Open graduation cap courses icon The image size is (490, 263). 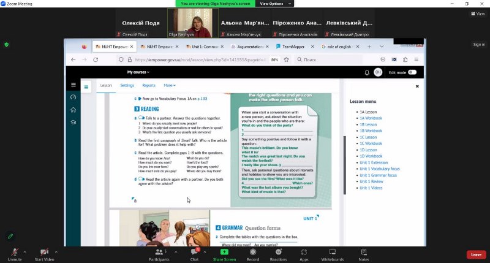click(x=73, y=122)
